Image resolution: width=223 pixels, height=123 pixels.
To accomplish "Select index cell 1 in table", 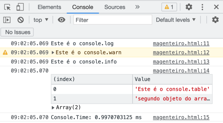I will coord(92,99).
